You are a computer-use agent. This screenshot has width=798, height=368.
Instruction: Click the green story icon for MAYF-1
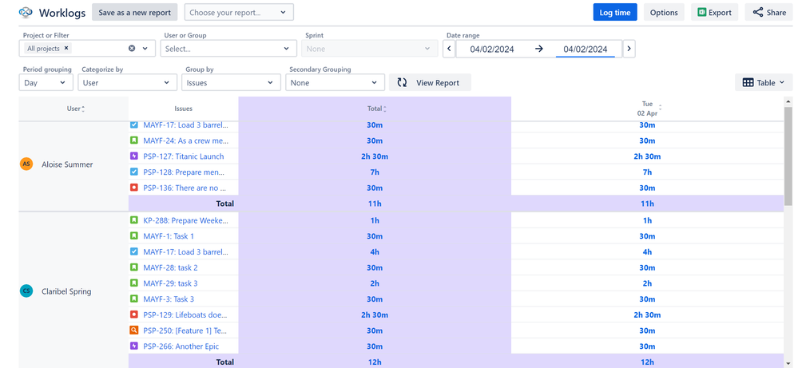click(x=134, y=235)
